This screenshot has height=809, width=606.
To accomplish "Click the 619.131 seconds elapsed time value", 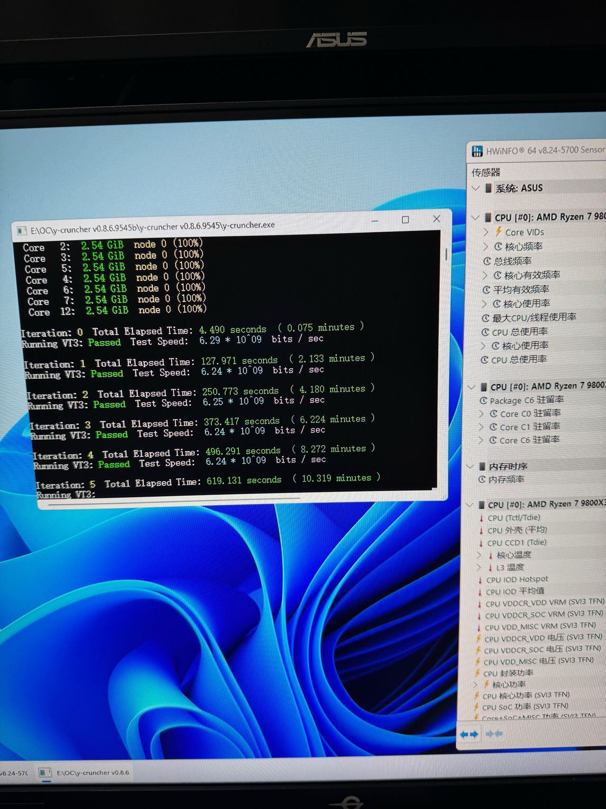I will point(244,480).
